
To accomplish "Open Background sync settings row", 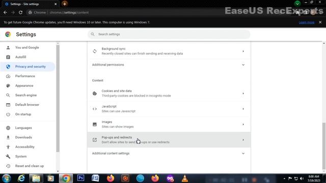I will [x=169, y=51].
